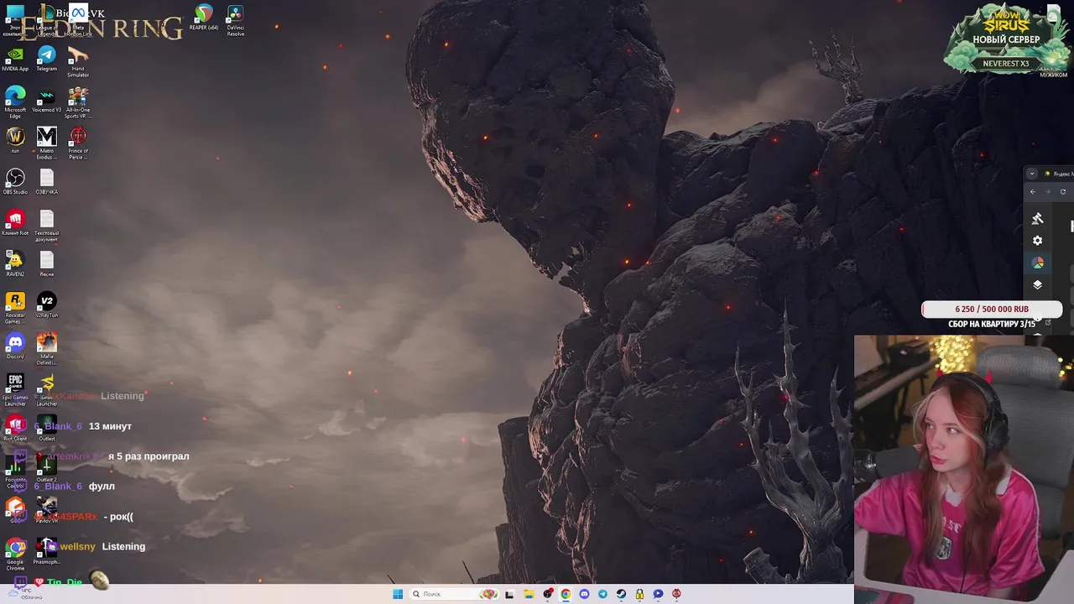Viewport: 1074px width, 604px height.
Task: Click the Windows Start button
Action: [398, 594]
